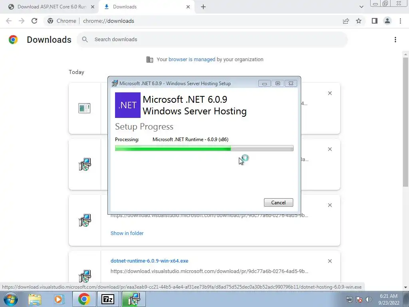409x307 pixels.
Task: Open the 'browser is managed' link
Action: click(x=192, y=59)
